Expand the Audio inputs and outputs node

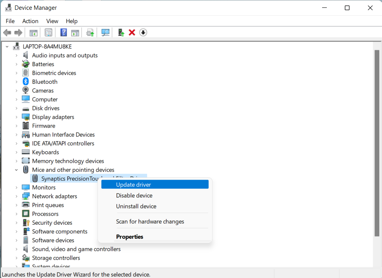[16, 56]
